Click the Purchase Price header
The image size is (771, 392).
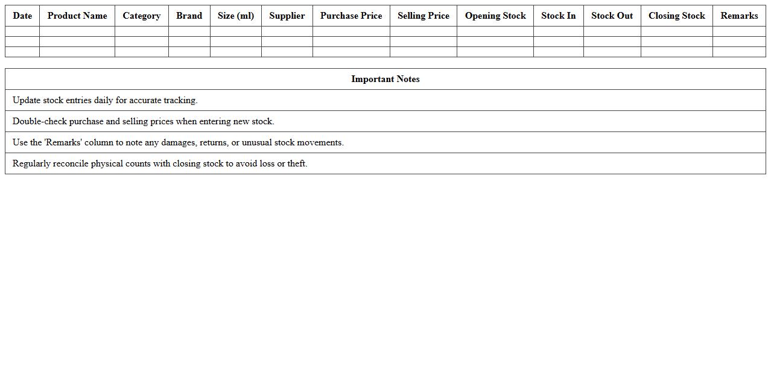point(351,16)
